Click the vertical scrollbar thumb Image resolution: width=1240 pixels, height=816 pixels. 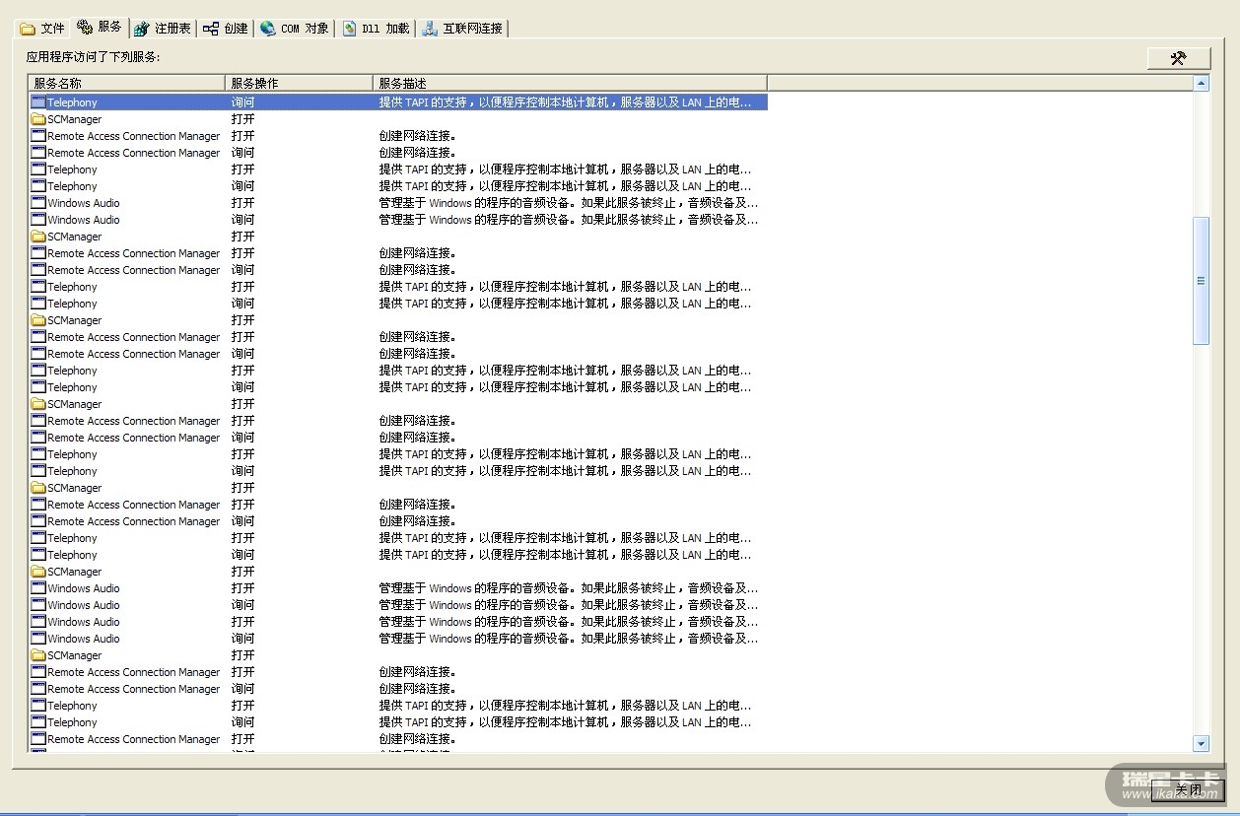click(1201, 281)
